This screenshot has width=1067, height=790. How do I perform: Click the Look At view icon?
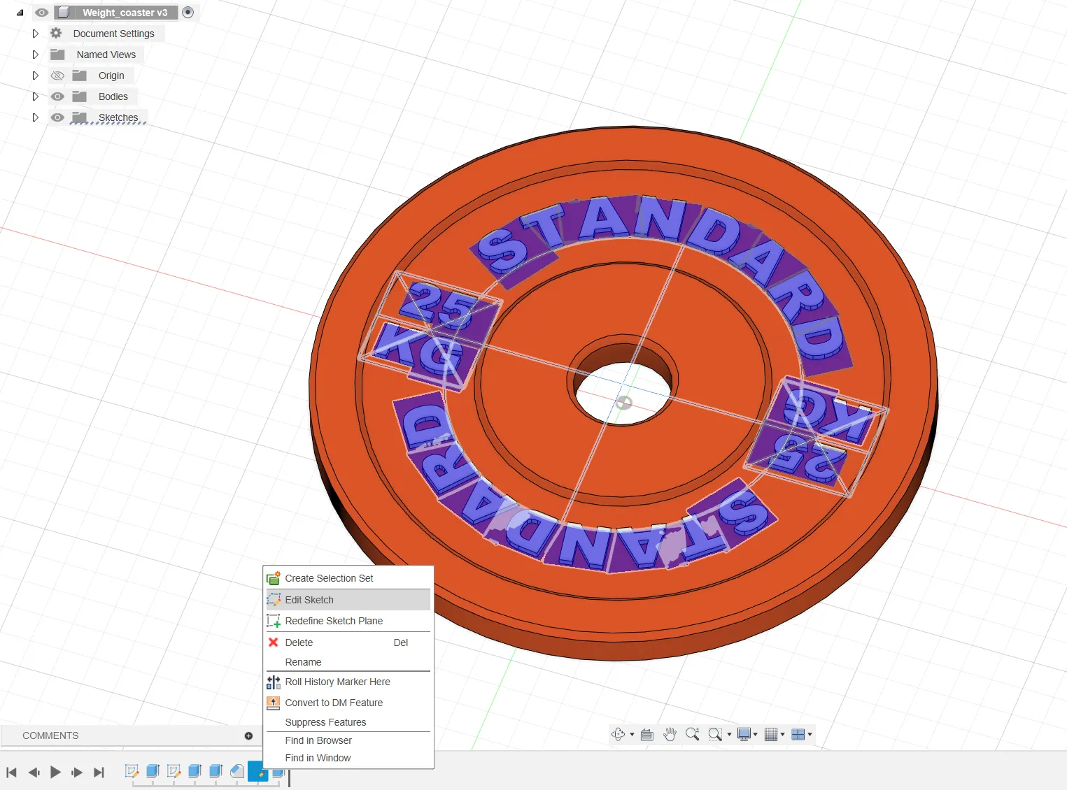point(647,734)
